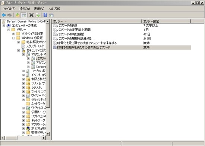The width and height of the screenshot is (205, 146).
Task: Click the Export List toolbar icon
Action: click(x=38, y=15)
